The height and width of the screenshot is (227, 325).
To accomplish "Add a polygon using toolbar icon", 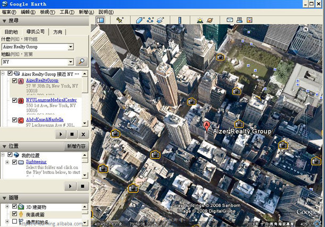I will coord(140,20).
